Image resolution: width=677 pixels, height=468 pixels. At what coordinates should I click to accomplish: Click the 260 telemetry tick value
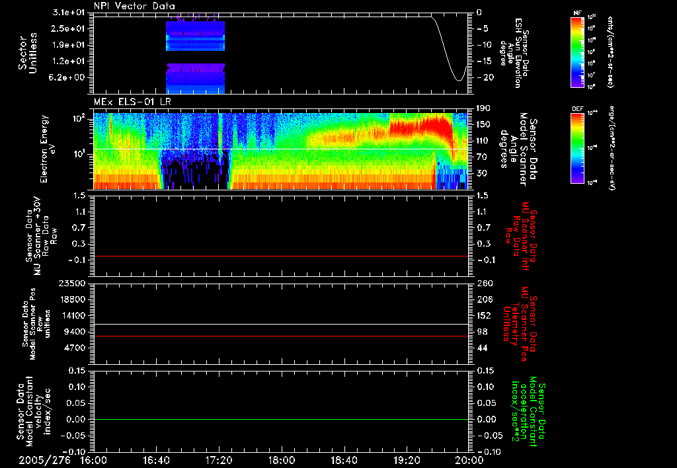pos(484,283)
